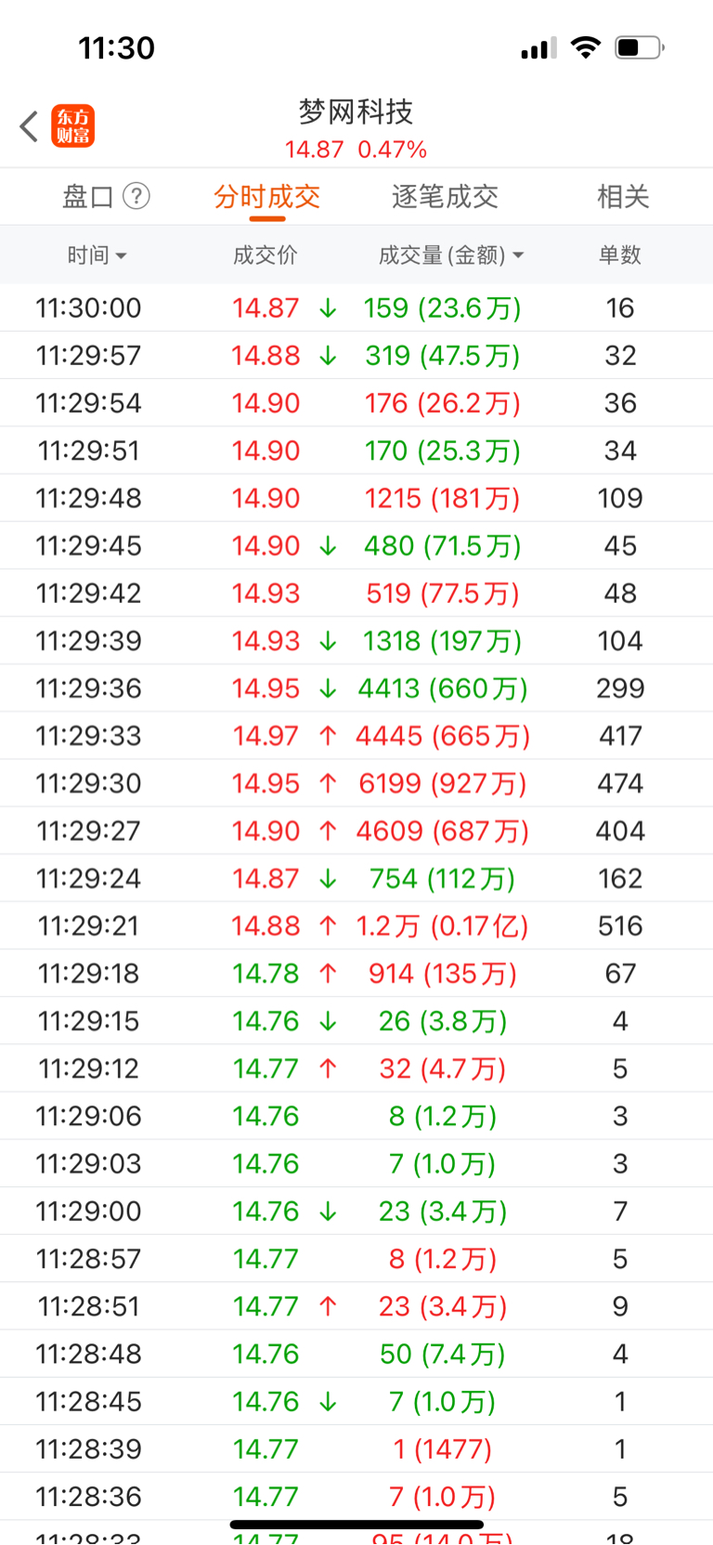
Task: Open the 成交量(金额) column dropdown
Action: tap(451, 255)
